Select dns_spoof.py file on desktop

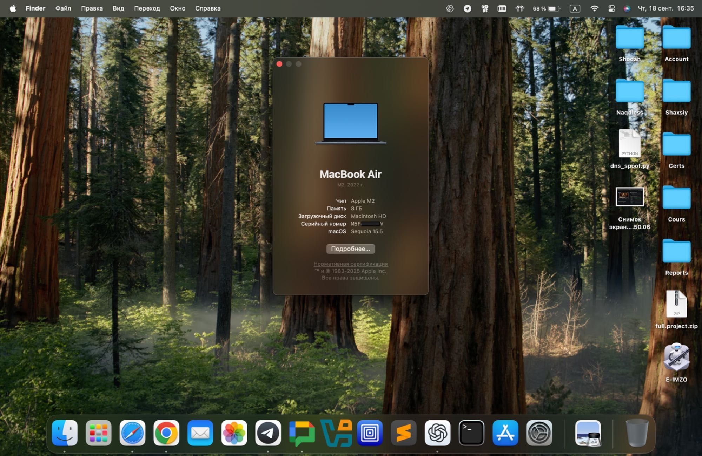click(630, 144)
